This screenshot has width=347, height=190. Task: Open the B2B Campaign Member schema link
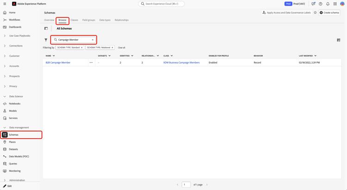pyautogui.click(x=58, y=63)
